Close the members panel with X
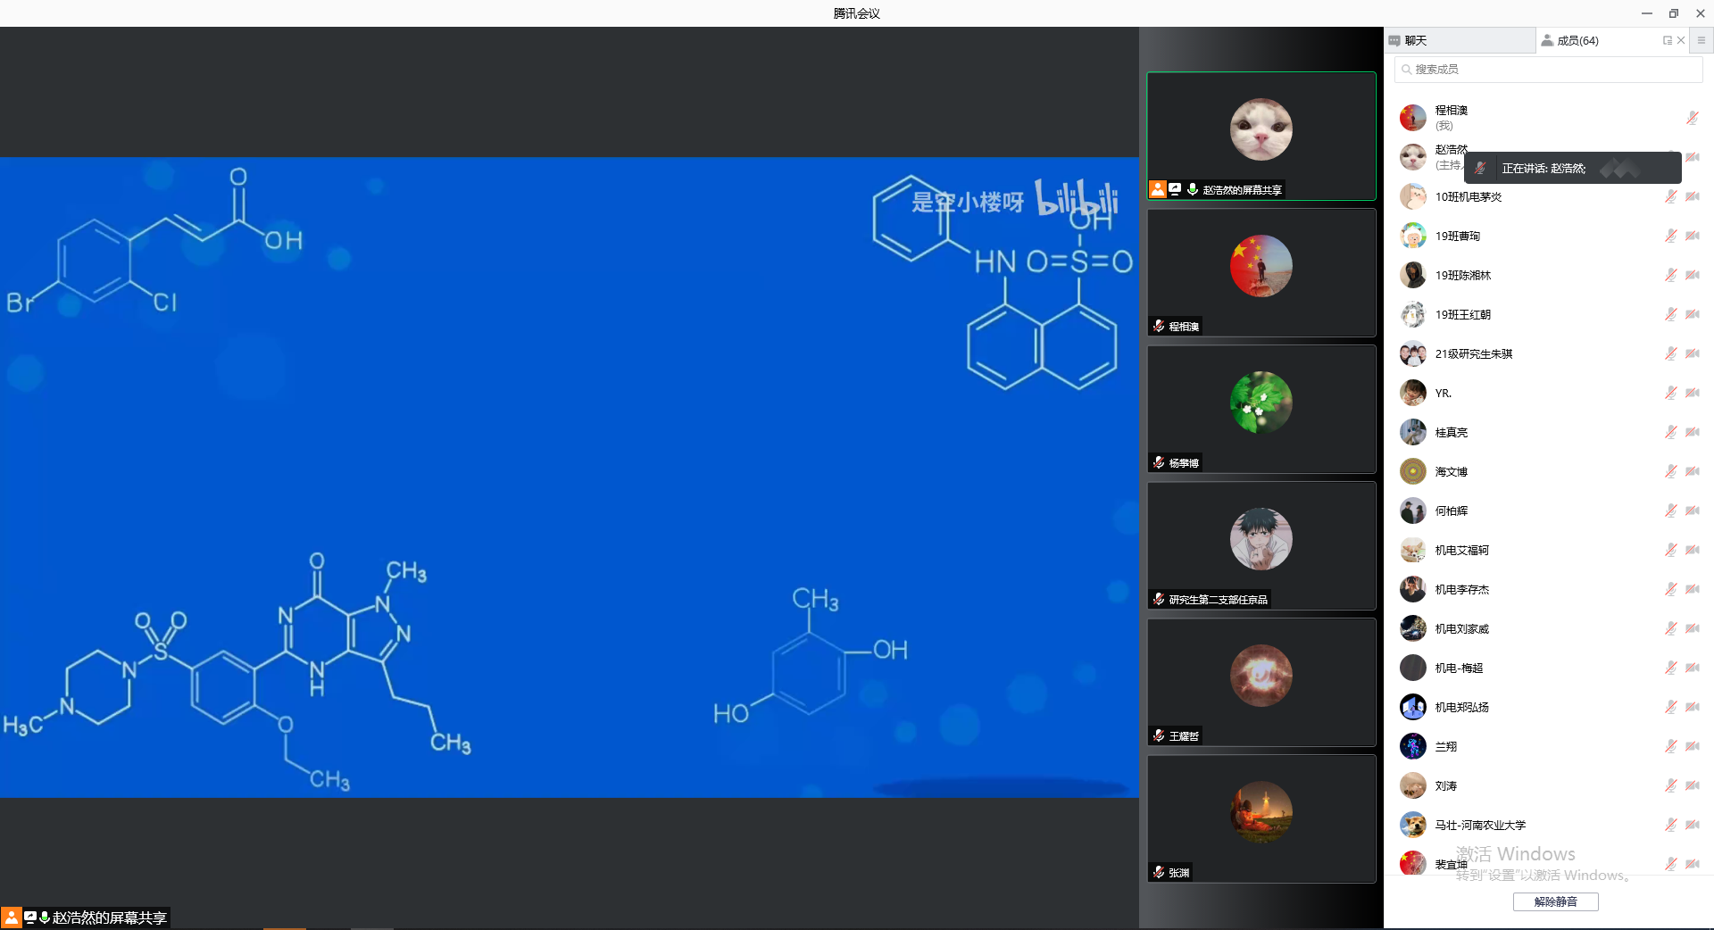1714x930 pixels. [x=1681, y=40]
